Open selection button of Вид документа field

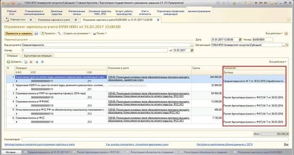coord(192,45)
